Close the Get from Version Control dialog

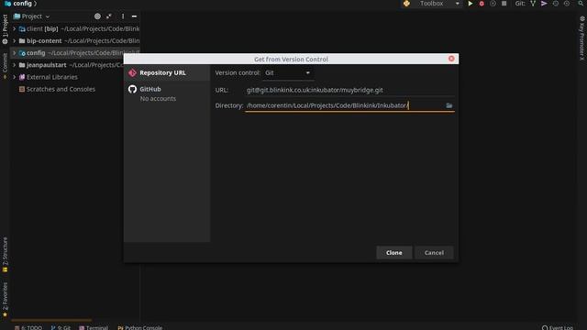coord(451,59)
